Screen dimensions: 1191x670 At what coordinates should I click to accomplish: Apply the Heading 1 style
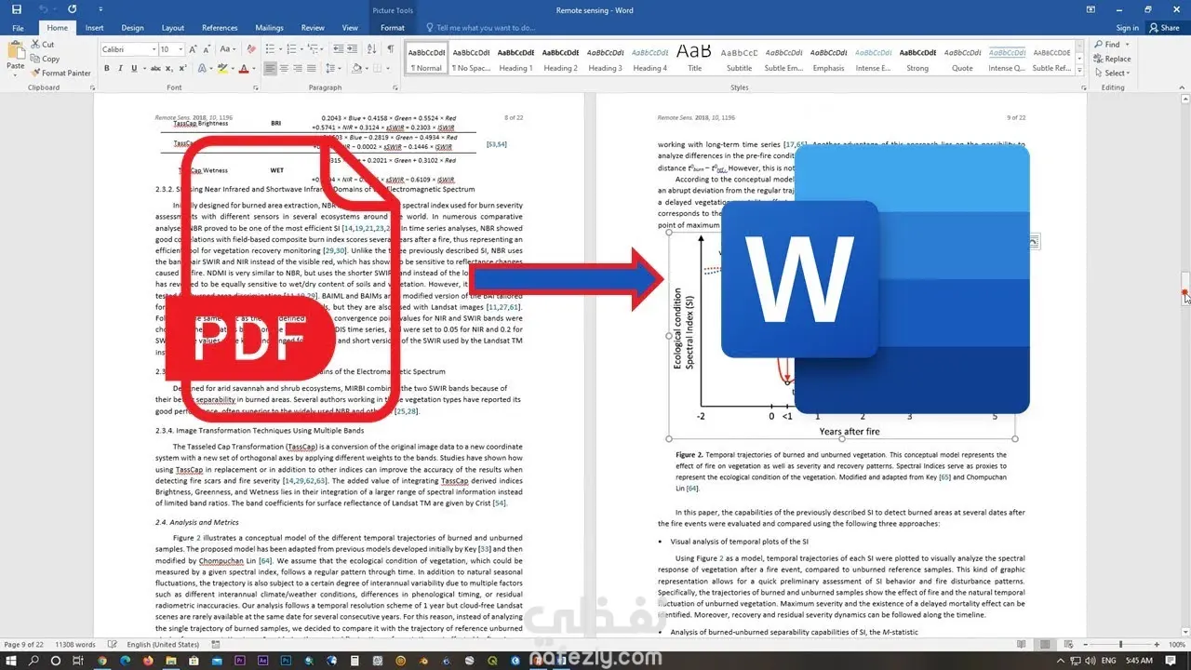pos(515,59)
